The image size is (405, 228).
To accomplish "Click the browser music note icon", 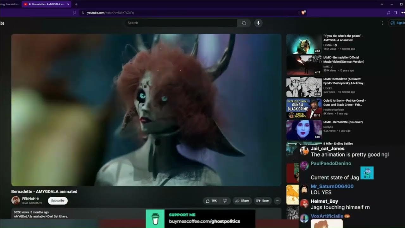I will pyautogui.click(x=388, y=13).
